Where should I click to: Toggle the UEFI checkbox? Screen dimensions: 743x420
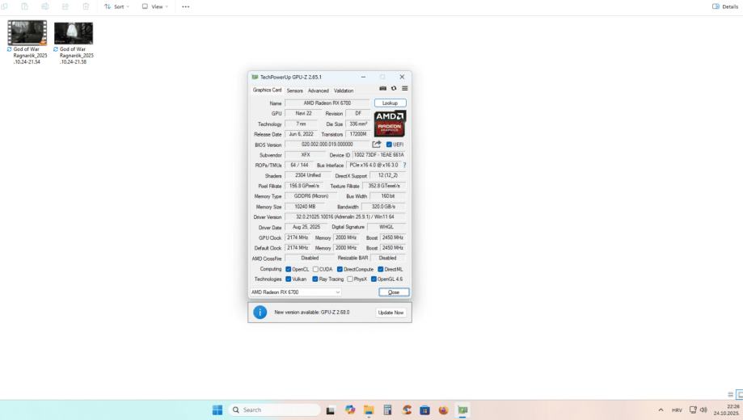(389, 145)
